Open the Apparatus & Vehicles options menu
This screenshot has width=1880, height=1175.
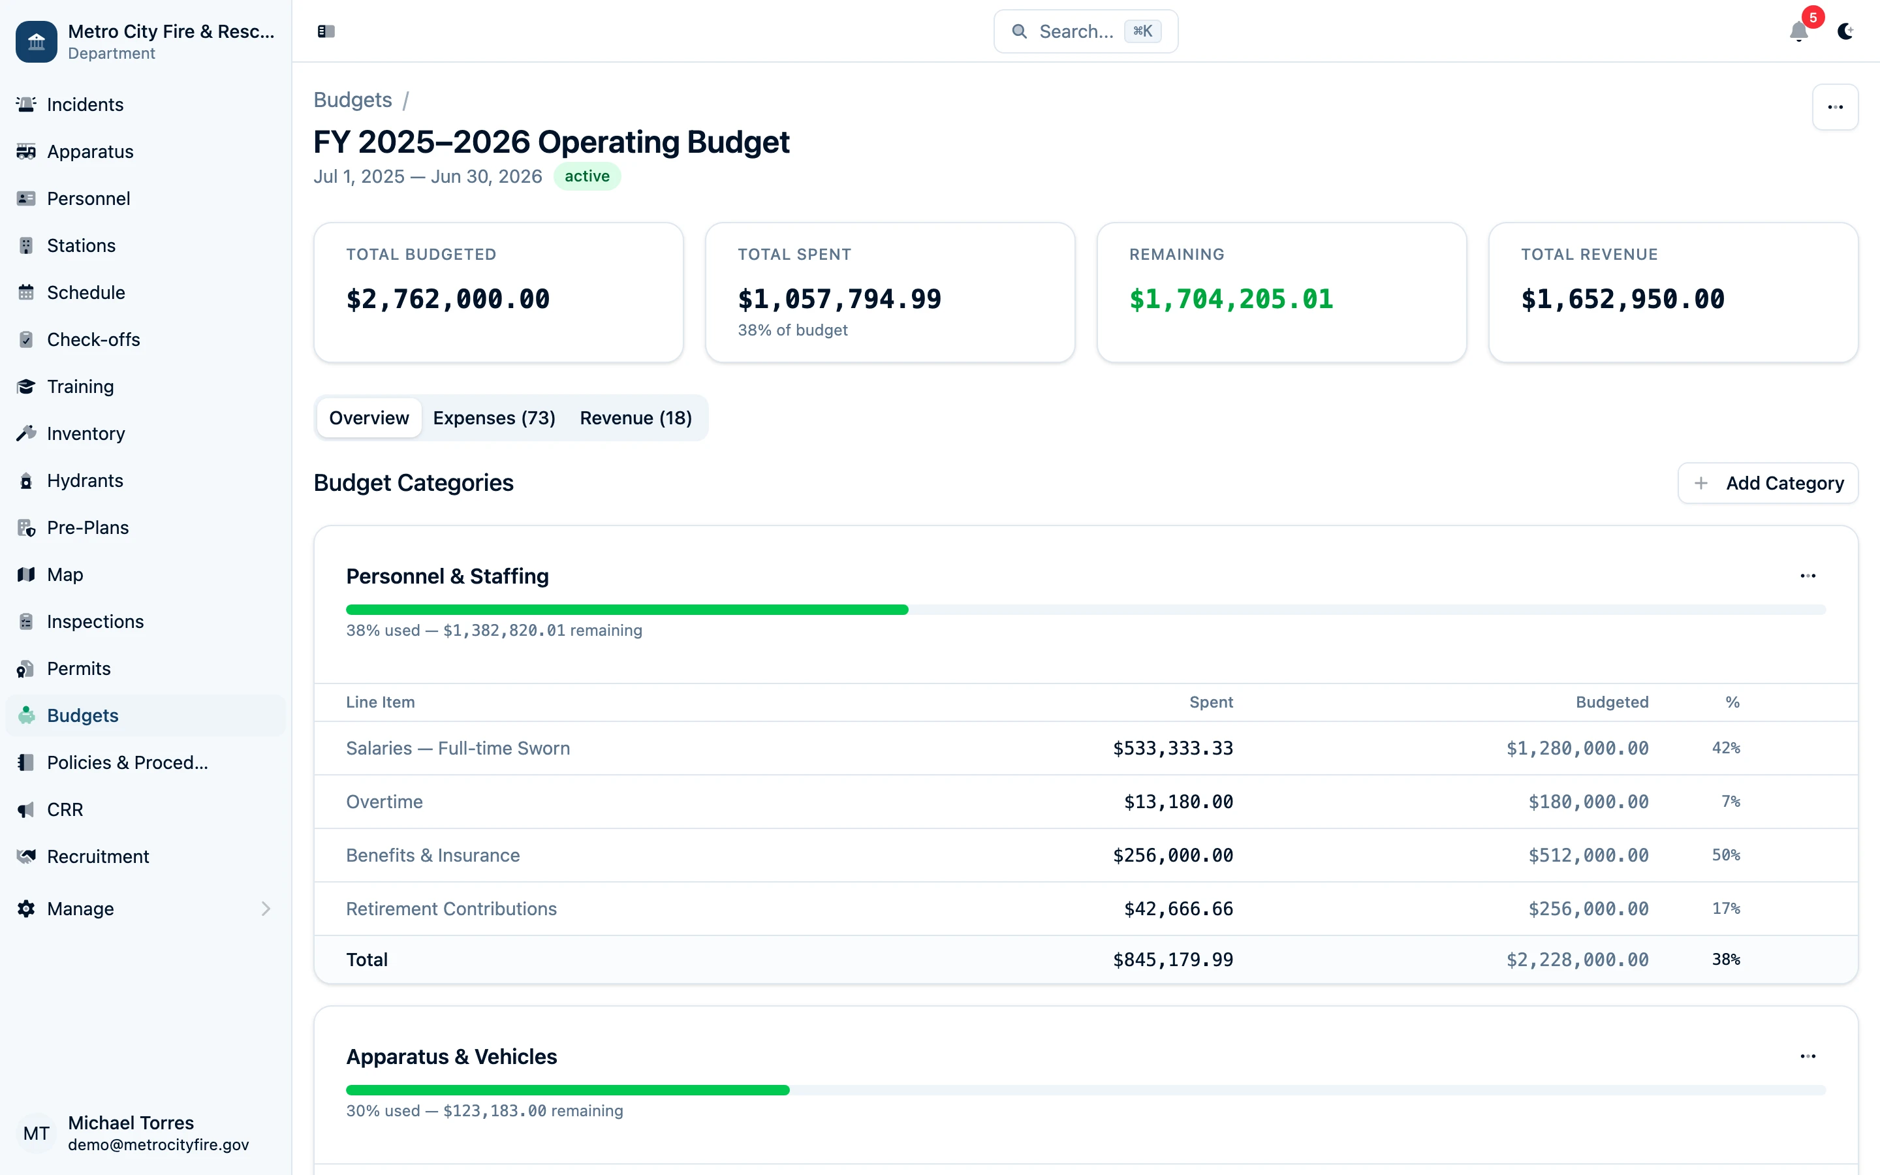(1808, 1056)
